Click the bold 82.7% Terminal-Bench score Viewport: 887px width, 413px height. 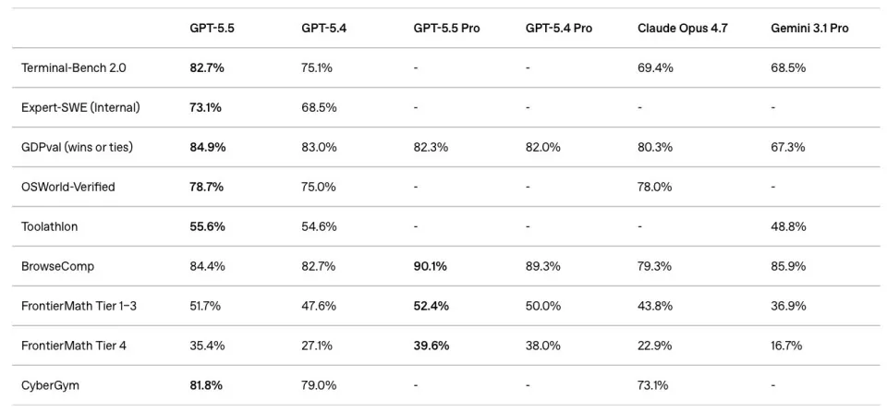tap(208, 67)
